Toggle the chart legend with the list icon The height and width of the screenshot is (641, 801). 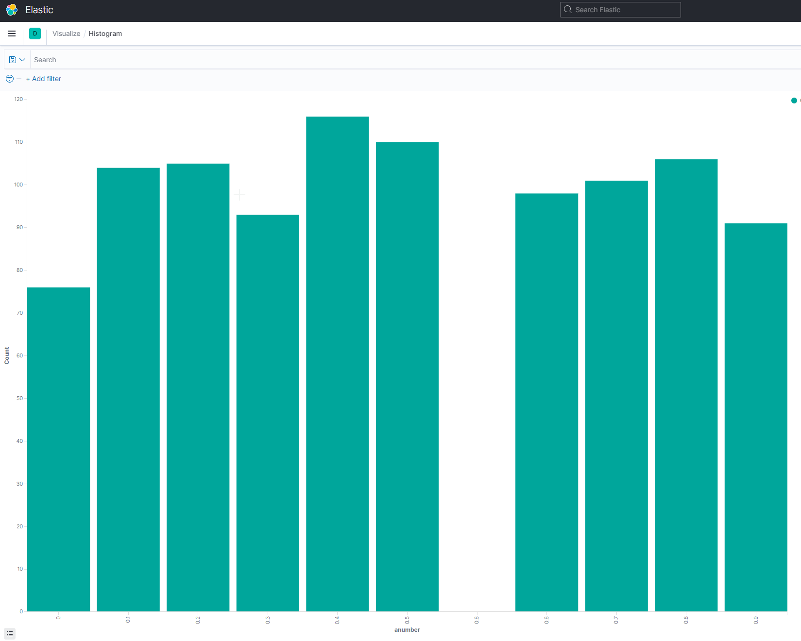[9, 634]
